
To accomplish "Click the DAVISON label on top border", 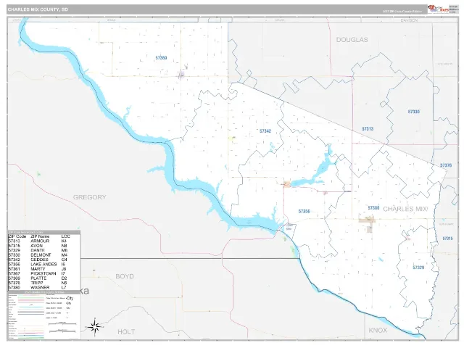I will pyautogui.click(x=409, y=20).
